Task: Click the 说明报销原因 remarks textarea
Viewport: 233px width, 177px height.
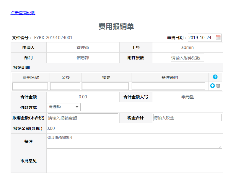Action: [134, 141]
